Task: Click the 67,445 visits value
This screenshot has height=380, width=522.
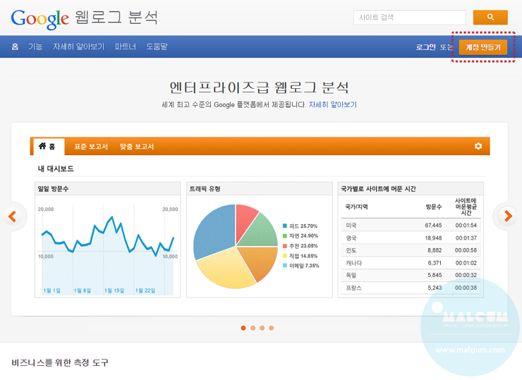Action: pos(433,226)
